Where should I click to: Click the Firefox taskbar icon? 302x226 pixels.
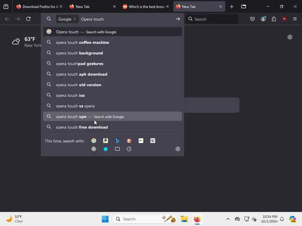tap(197, 219)
